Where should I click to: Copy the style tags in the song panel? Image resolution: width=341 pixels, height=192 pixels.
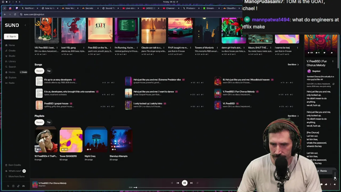click(x=333, y=84)
